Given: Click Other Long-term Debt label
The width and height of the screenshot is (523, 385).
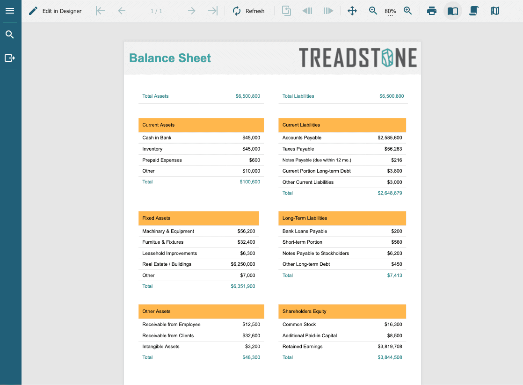Looking at the screenshot, I should point(306,264).
